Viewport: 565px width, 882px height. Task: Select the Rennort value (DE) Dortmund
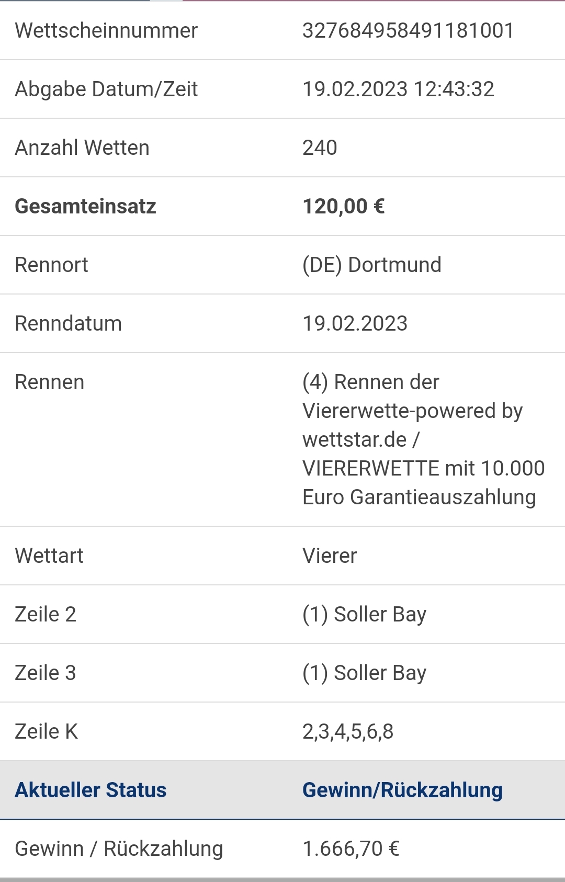372,265
